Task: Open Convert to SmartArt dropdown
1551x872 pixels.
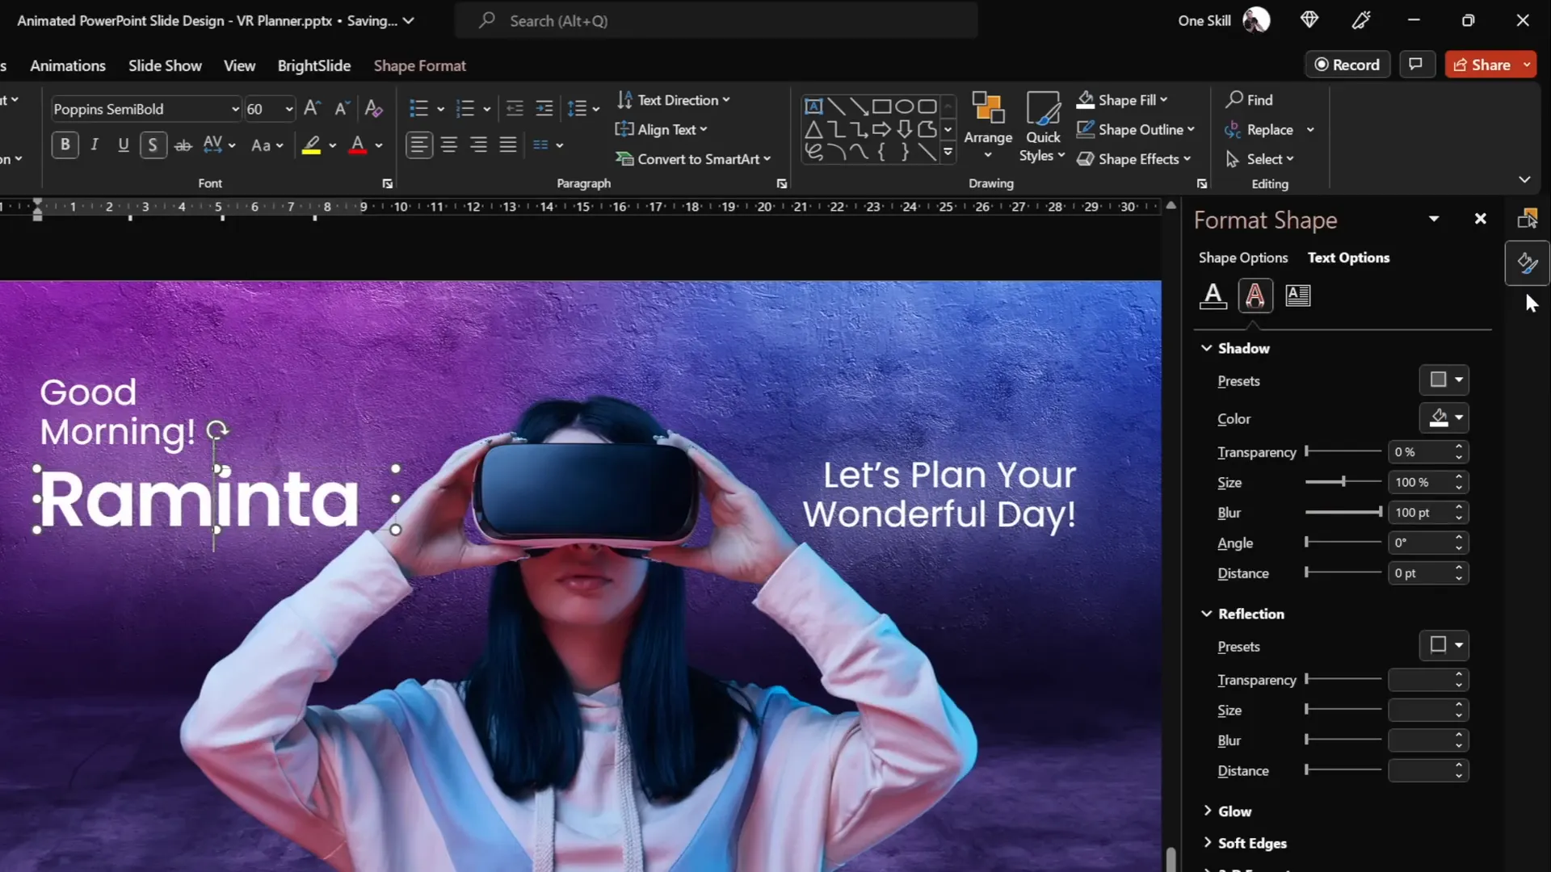Action: pos(692,159)
